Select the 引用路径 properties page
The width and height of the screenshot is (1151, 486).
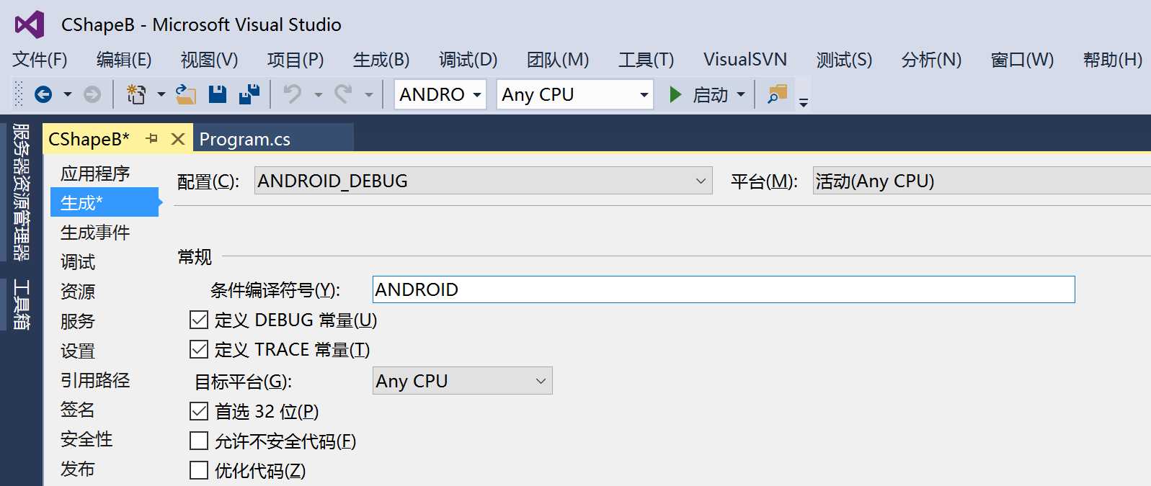pyautogui.click(x=95, y=380)
